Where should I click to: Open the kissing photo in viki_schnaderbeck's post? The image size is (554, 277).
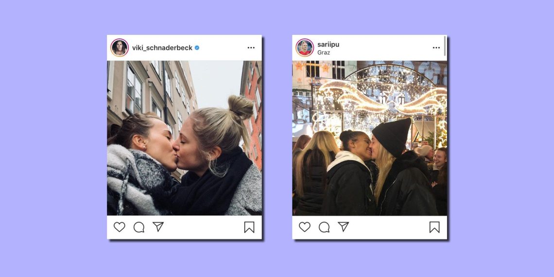[x=185, y=138]
